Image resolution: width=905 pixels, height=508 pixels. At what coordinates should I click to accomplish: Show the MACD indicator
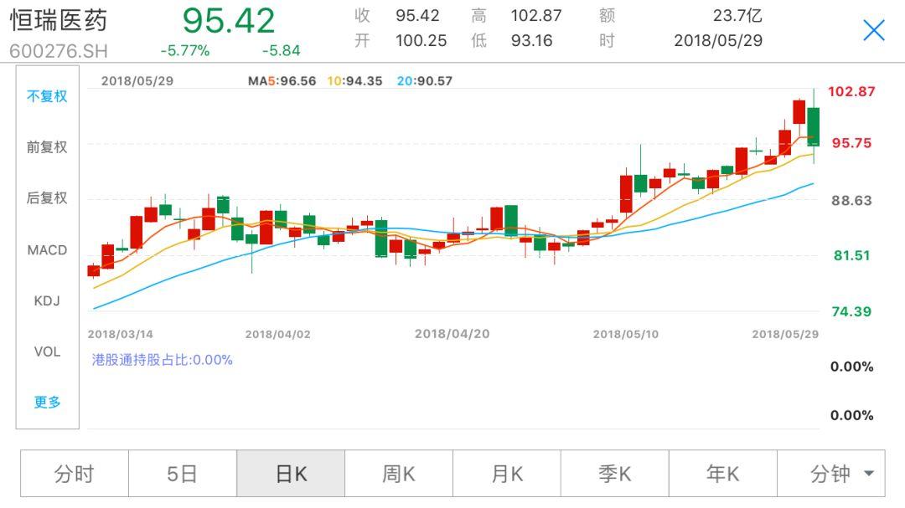click(x=47, y=249)
